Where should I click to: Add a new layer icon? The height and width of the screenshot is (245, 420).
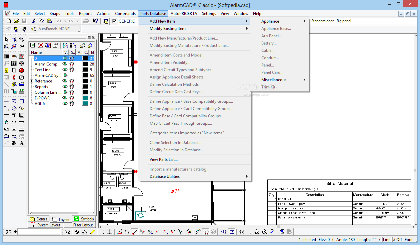pyautogui.click(x=33, y=45)
